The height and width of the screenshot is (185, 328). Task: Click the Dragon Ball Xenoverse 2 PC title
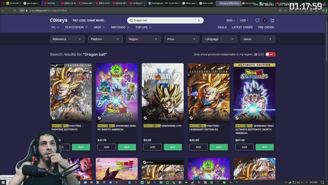click(x=162, y=126)
